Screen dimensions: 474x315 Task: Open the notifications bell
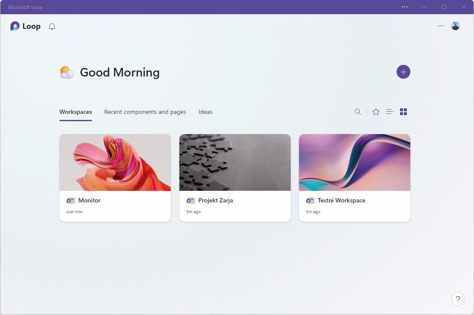click(52, 27)
